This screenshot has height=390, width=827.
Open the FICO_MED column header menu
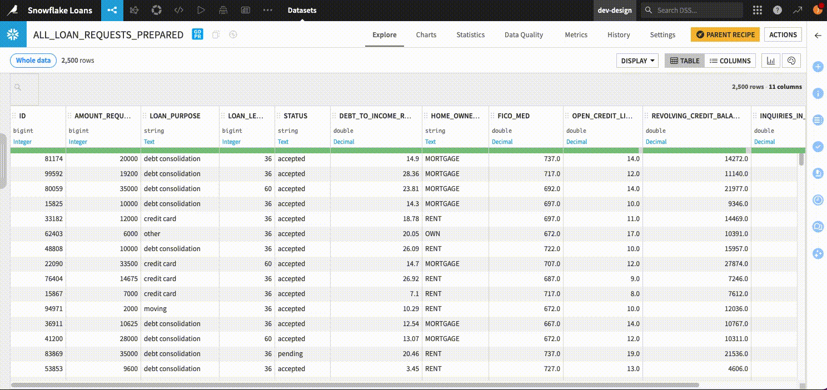514,116
